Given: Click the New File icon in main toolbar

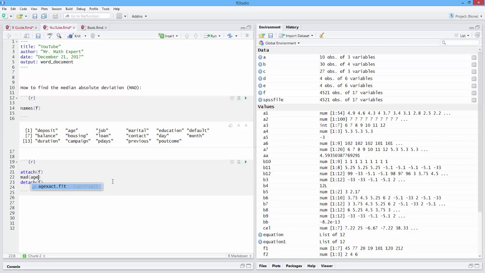Looking at the screenshot, I should tap(5, 16).
